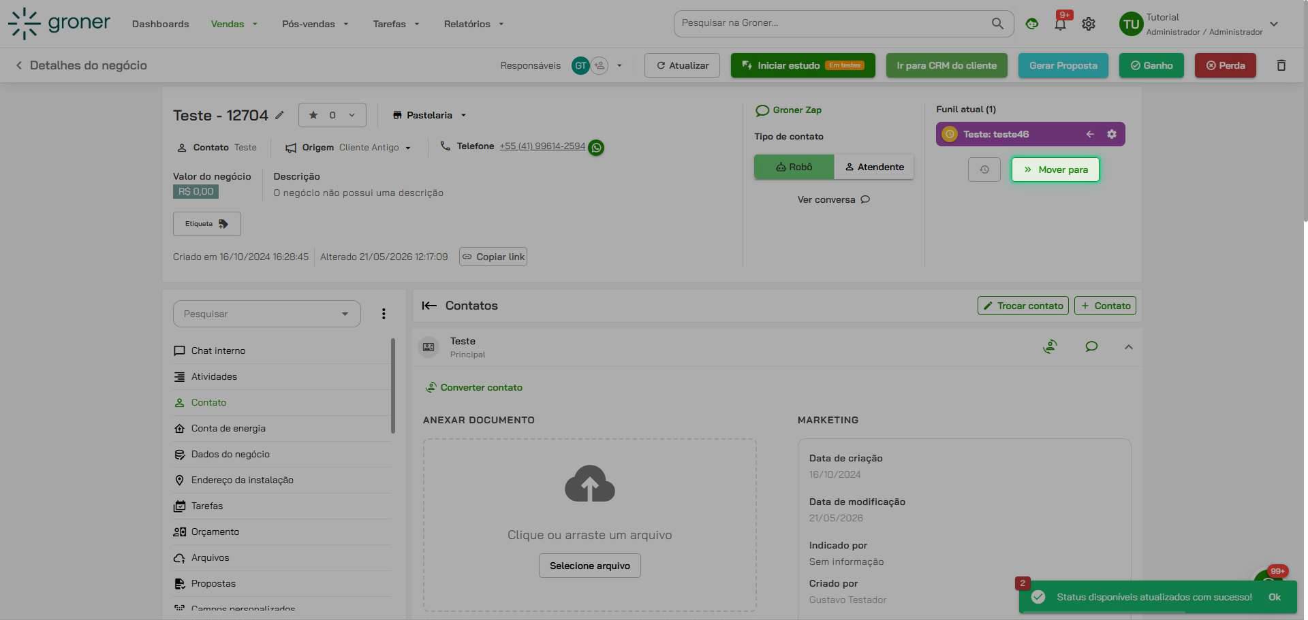This screenshot has height=620, width=1308.
Task: Open Atividades in the side list
Action: click(282, 376)
